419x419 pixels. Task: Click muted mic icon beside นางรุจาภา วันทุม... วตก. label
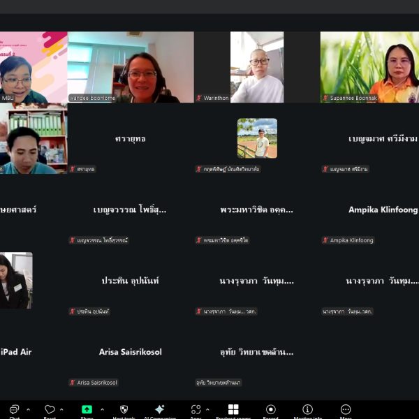199,311
